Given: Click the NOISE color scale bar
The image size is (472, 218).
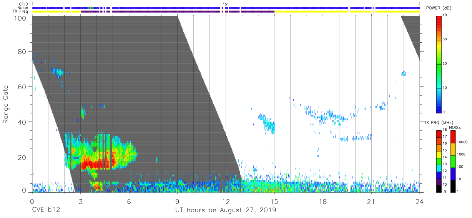Looking at the screenshot, I should point(453,161).
